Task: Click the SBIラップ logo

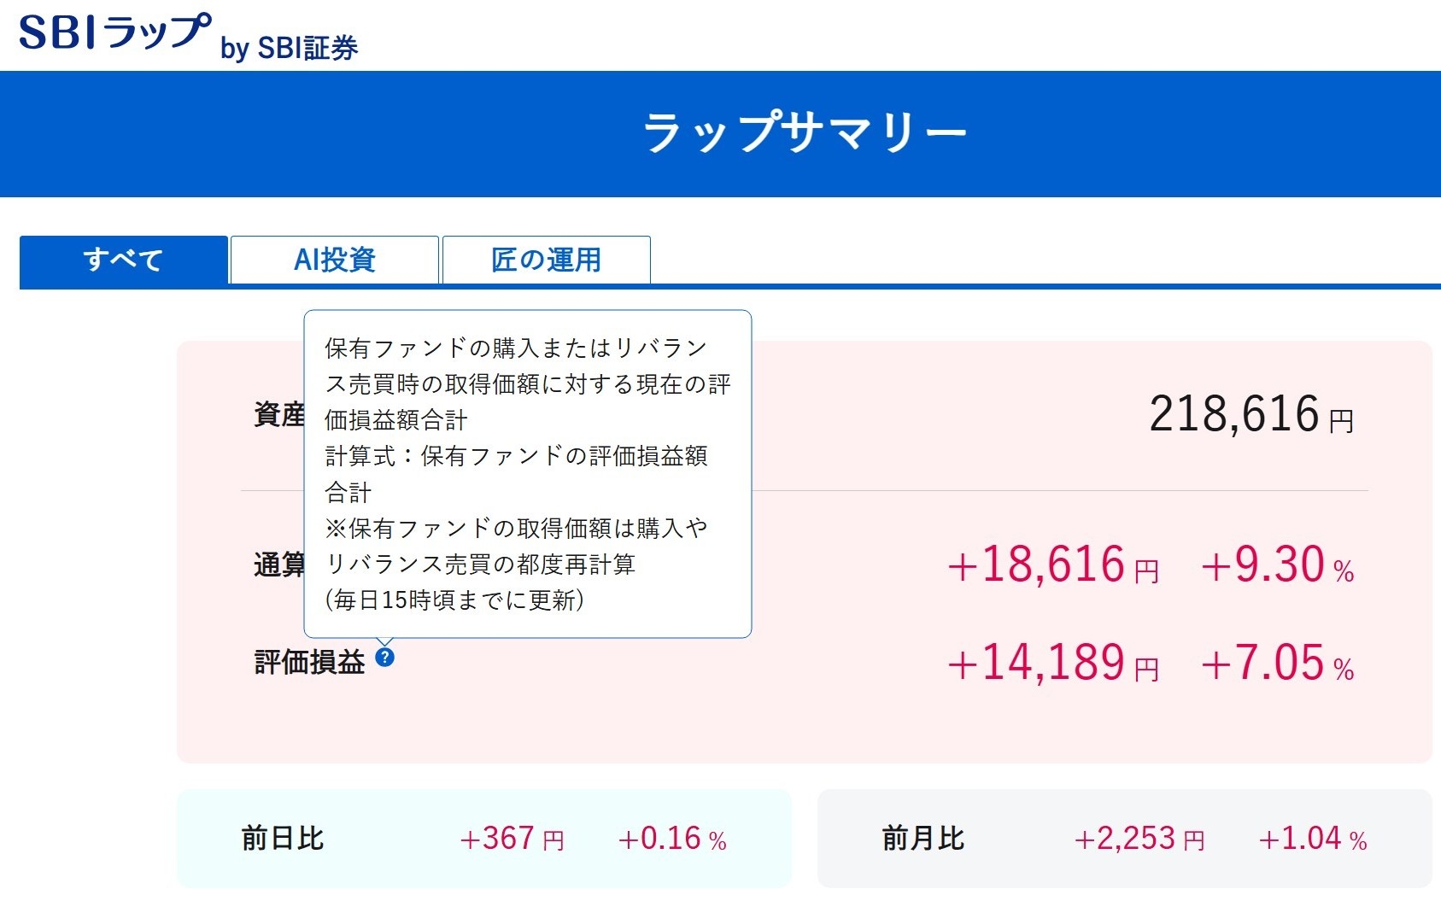Action: pos(114,32)
